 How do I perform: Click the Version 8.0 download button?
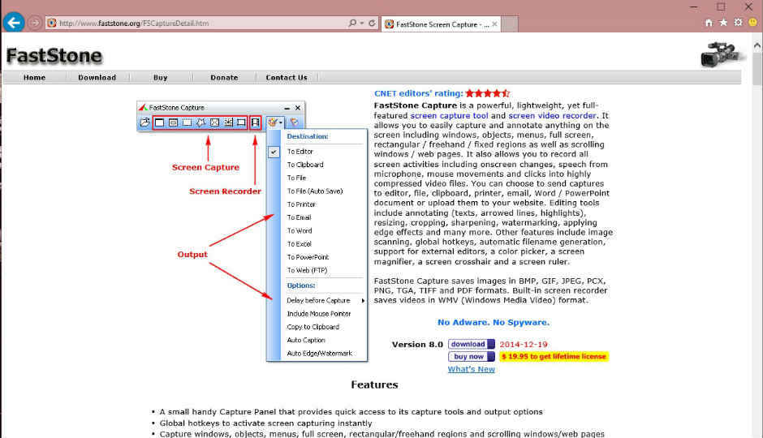[471, 344]
